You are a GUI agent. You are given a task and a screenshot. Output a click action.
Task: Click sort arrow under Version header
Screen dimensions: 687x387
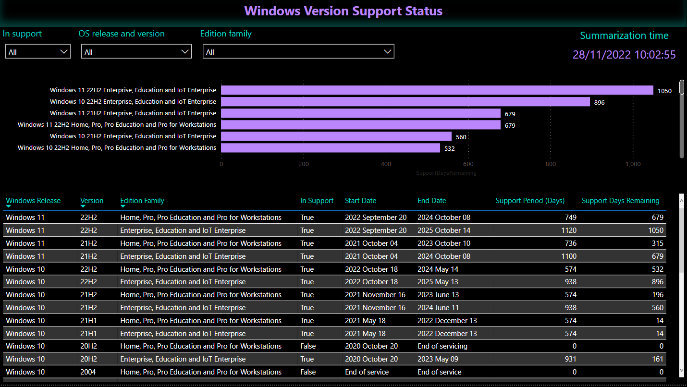tap(83, 206)
